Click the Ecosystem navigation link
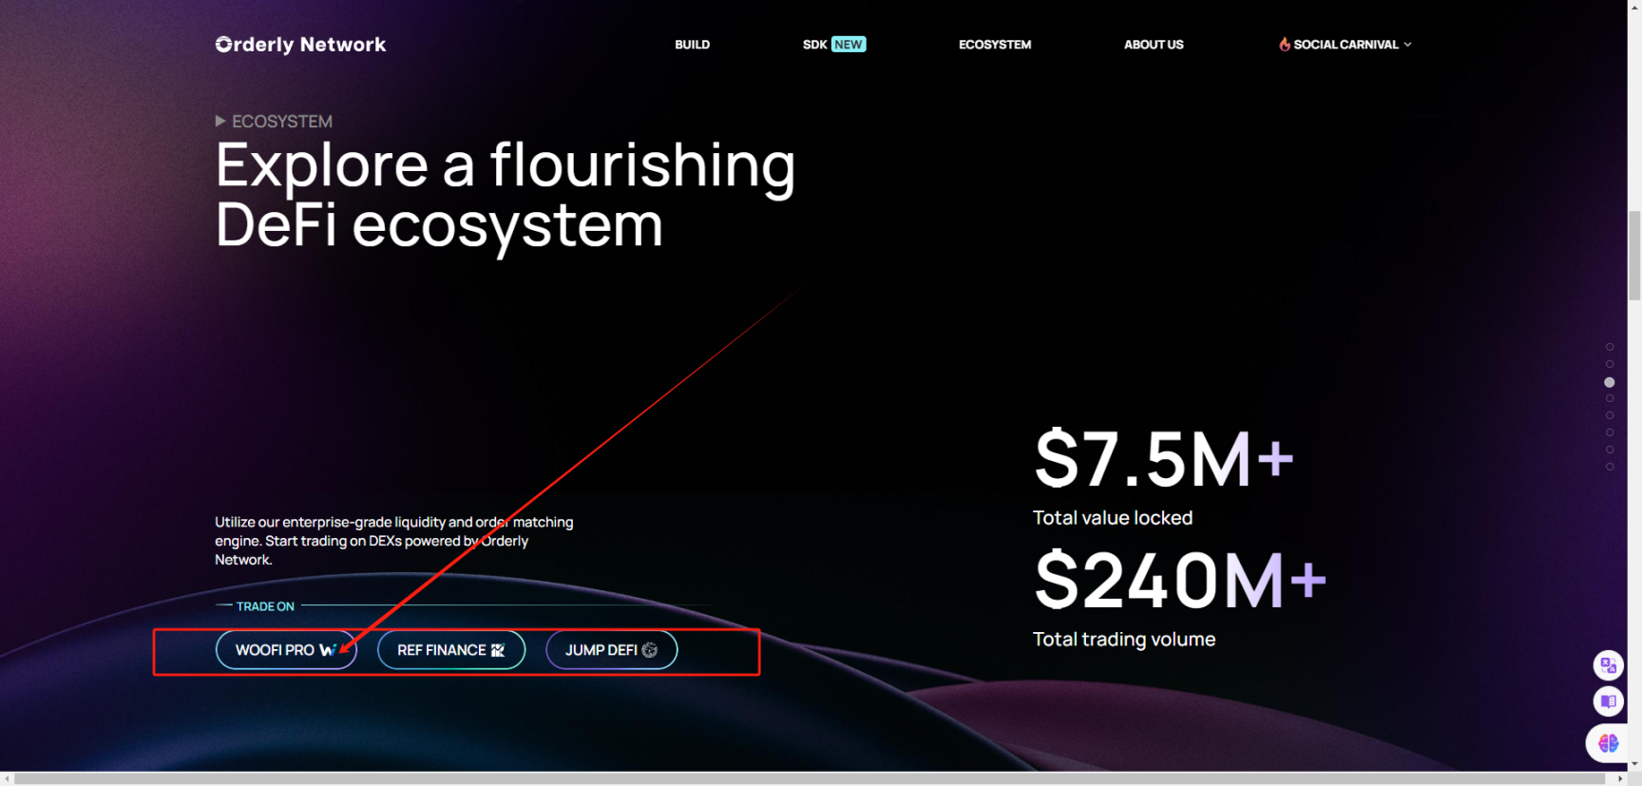The width and height of the screenshot is (1642, 786). 994,45
